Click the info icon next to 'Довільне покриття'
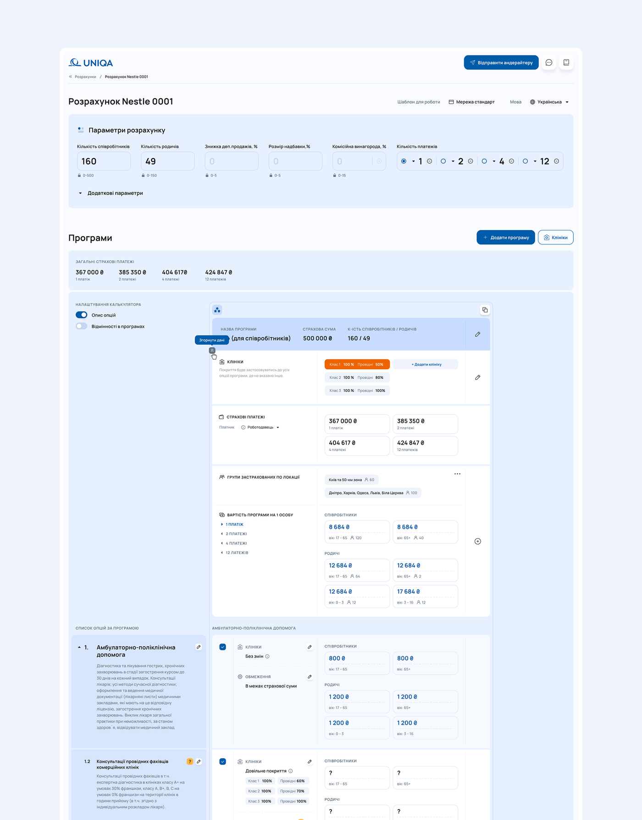642x820 pixels. click(x=291, y=771)
